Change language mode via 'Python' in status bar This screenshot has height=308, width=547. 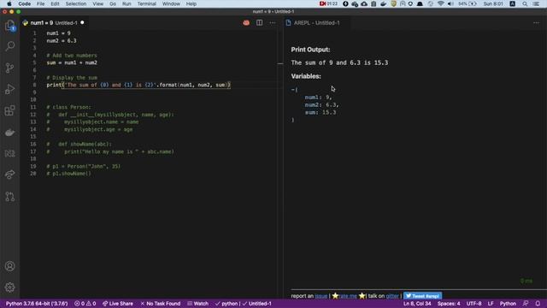(508, 304)
